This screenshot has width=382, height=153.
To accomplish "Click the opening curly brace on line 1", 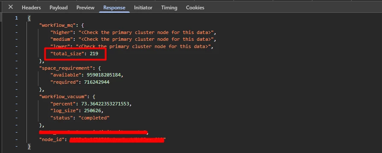I will tap(29, 18).
